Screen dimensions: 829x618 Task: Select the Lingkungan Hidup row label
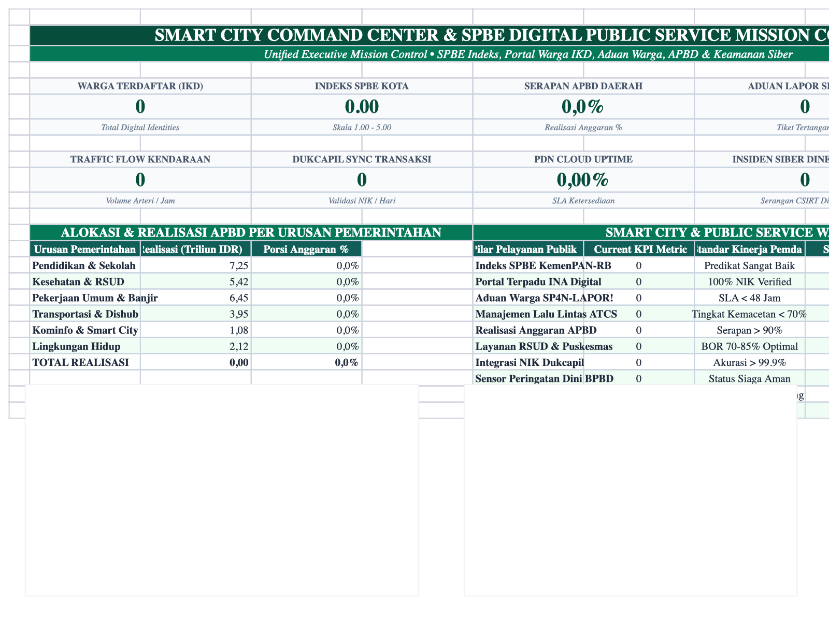85,346
